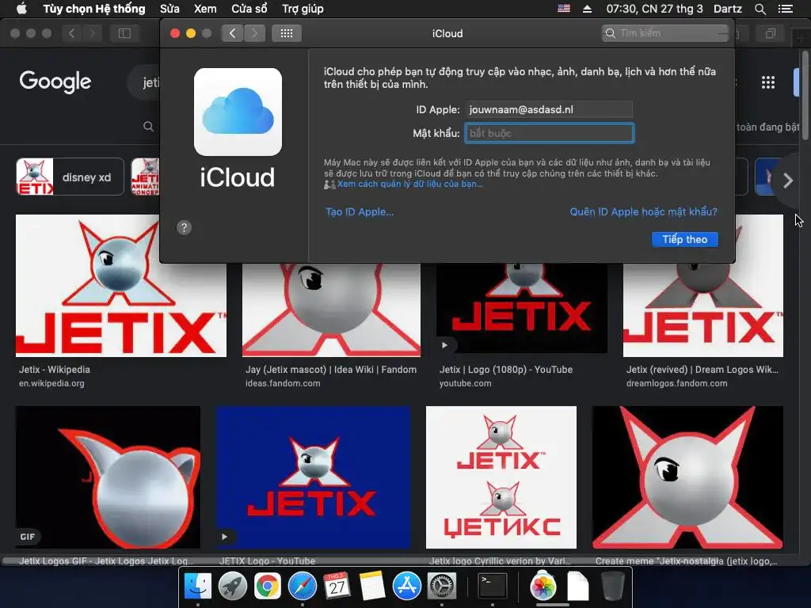This screenshot has width=811, height=608.
Task: Click Tạo ID Apple link
Action: coord(360,211)
